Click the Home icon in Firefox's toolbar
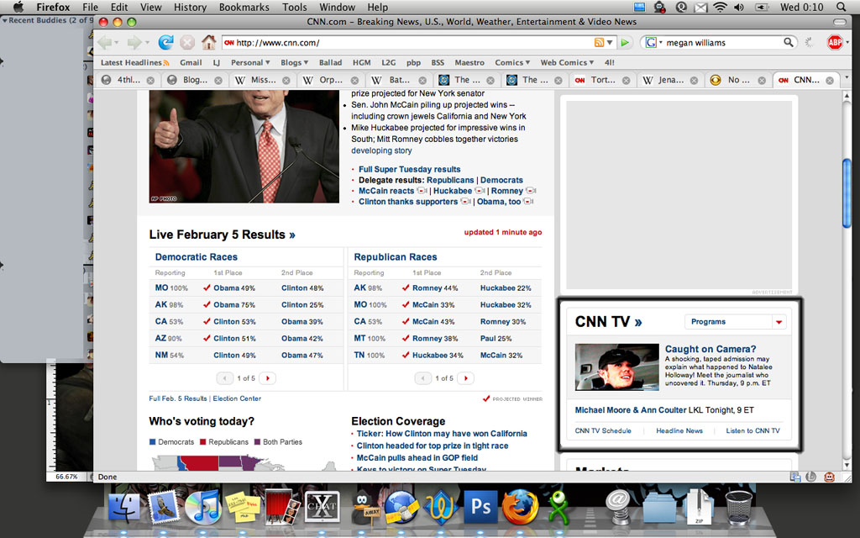This screenshot has width=860, height=538. (208, 42)
